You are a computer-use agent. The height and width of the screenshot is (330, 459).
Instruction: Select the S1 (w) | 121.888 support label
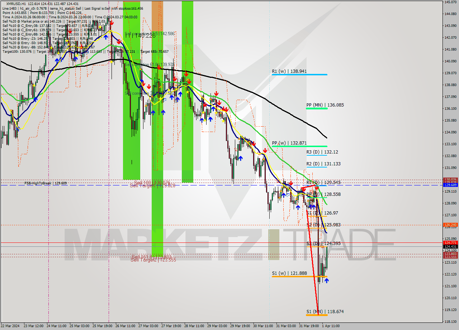tap(289, 273)
